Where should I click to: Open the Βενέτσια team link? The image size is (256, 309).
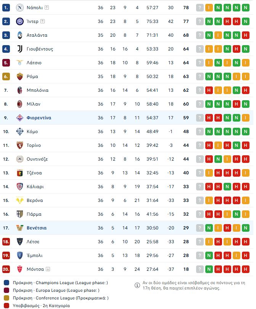coord(37,228)
